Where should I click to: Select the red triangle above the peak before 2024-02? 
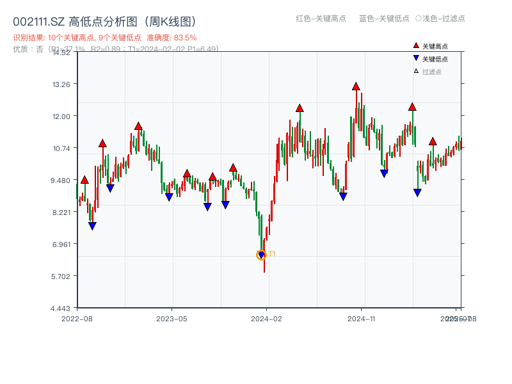[x=233, y=166]
